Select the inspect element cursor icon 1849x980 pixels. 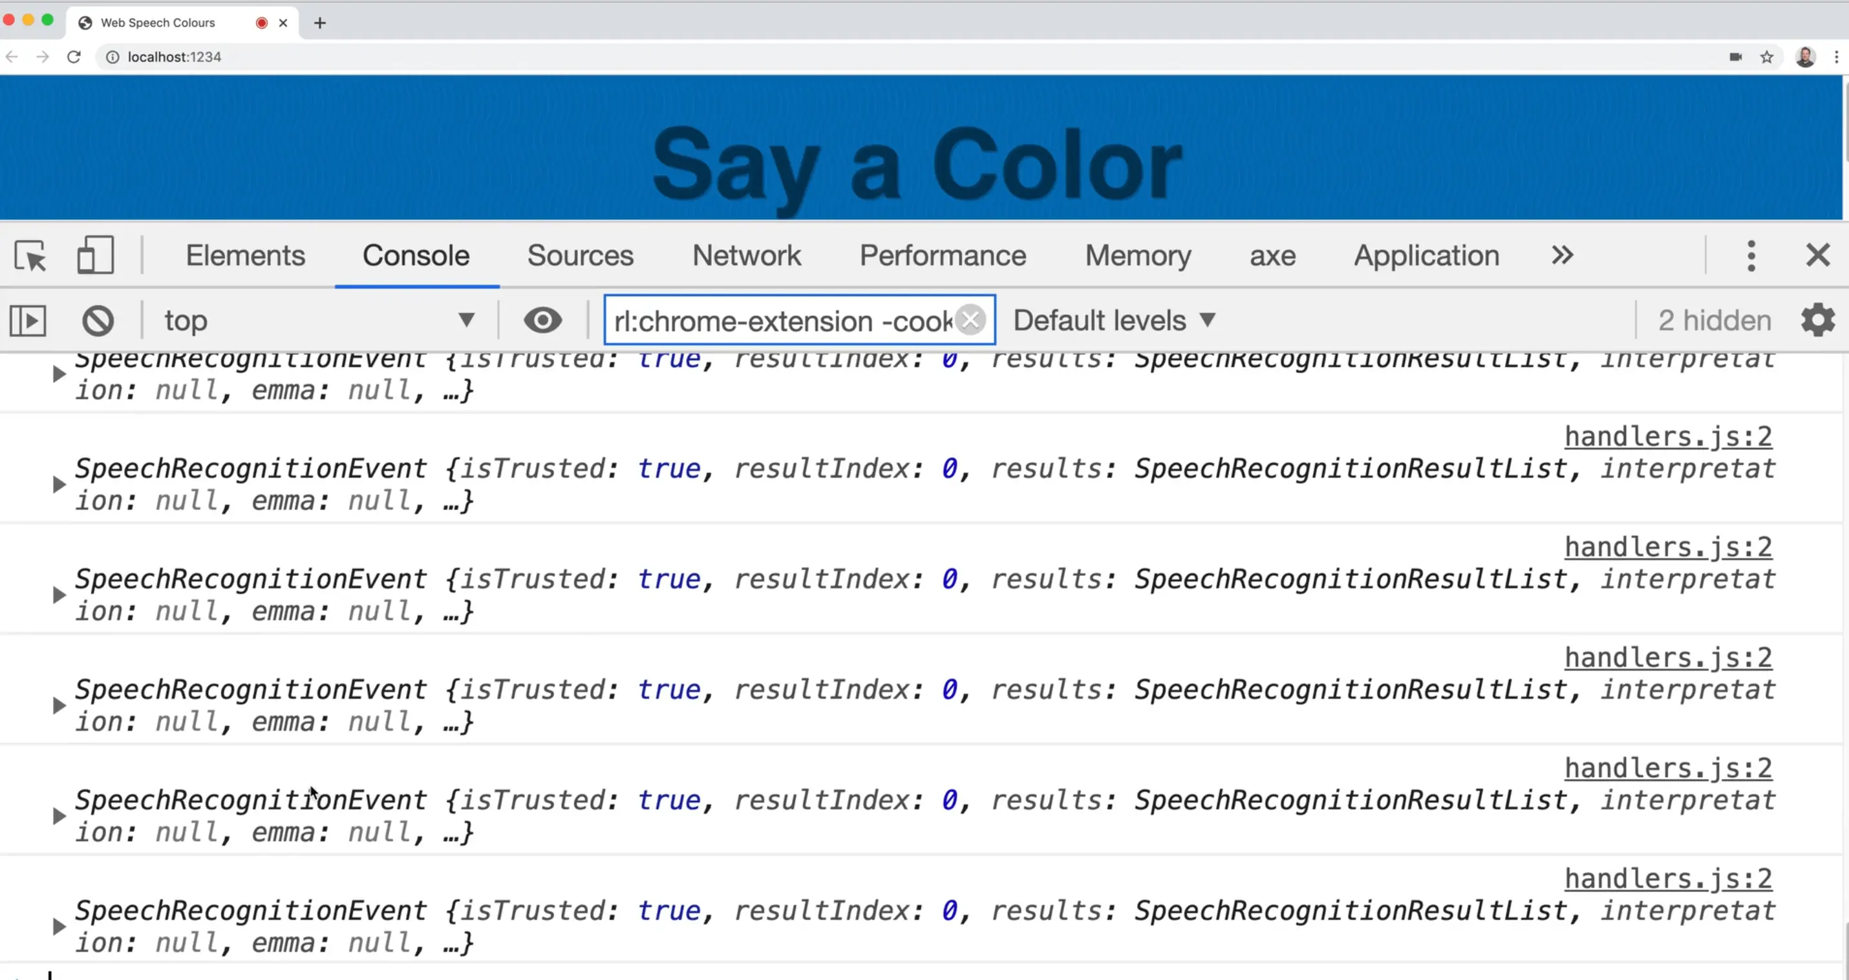(x=30, y=255)
